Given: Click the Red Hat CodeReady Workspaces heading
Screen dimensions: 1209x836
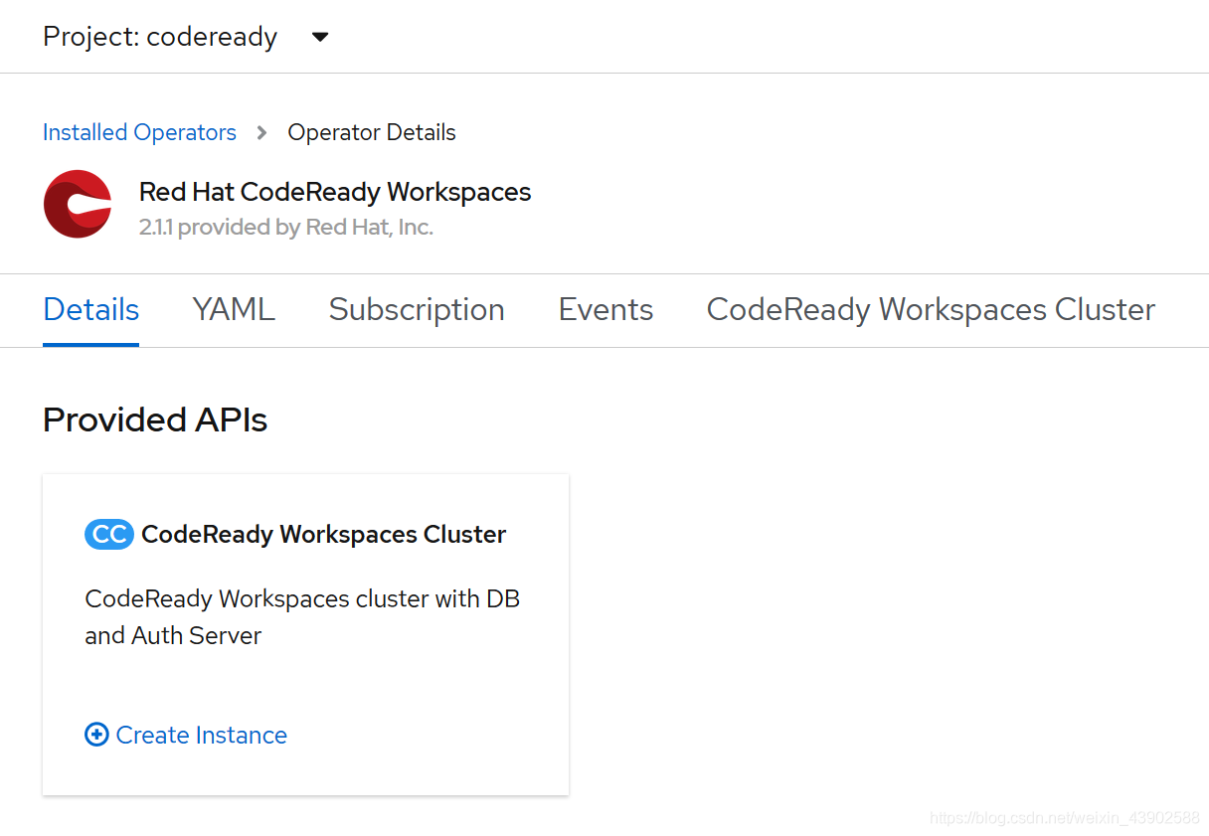Looking at the screenshot, I should point(335,192).
